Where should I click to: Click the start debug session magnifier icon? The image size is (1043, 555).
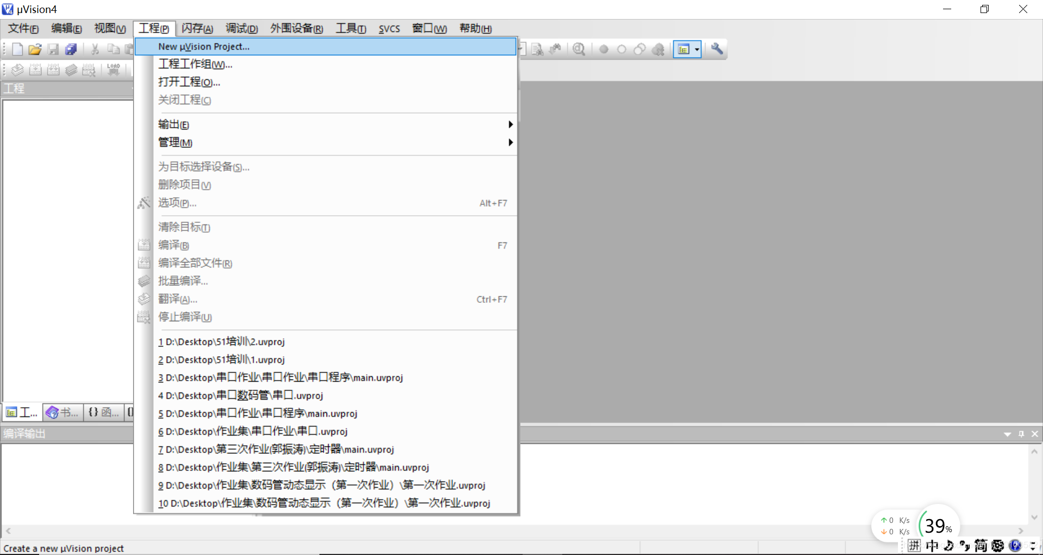pos(579,49)
